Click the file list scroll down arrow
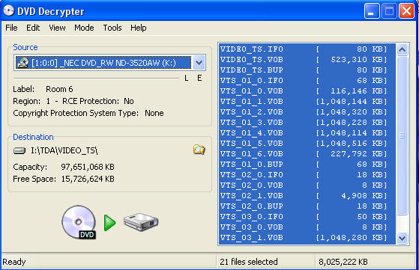 click(403, 238)
